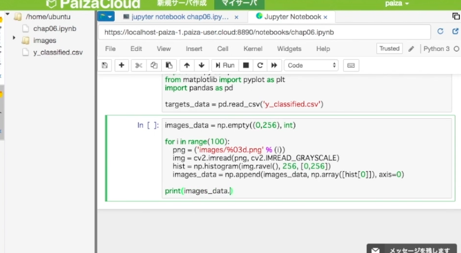Click the for i in range(100): line
Screen dimensions: 461x253
(x=197, y=142)
